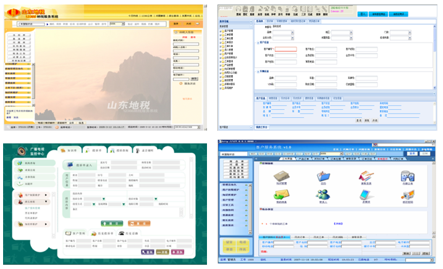
Task: Click the olive details button with dots
Action: (162, 252)
